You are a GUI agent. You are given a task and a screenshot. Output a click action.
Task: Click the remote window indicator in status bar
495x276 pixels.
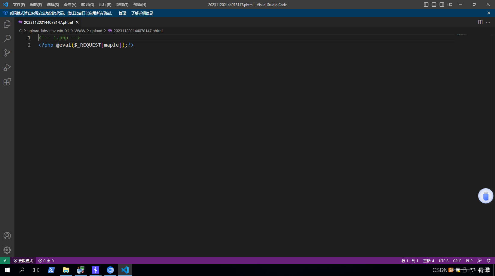coord(5,261)
